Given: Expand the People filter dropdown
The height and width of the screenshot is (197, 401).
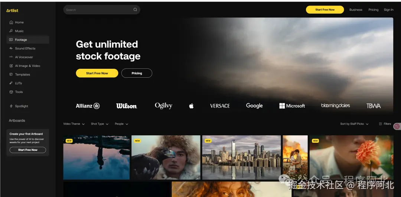Looking at the screenshot, I should 121,124.
